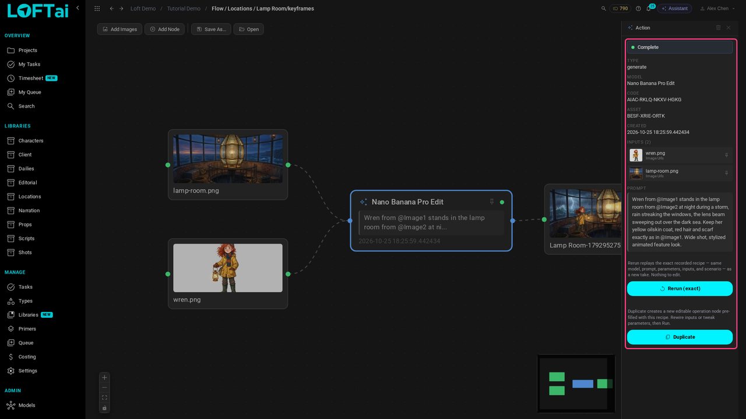Image resolution: width=746 pixels, height=419 pixels.
Task: Pin the Nano Banana Pro Edit node
Action: 492,202
